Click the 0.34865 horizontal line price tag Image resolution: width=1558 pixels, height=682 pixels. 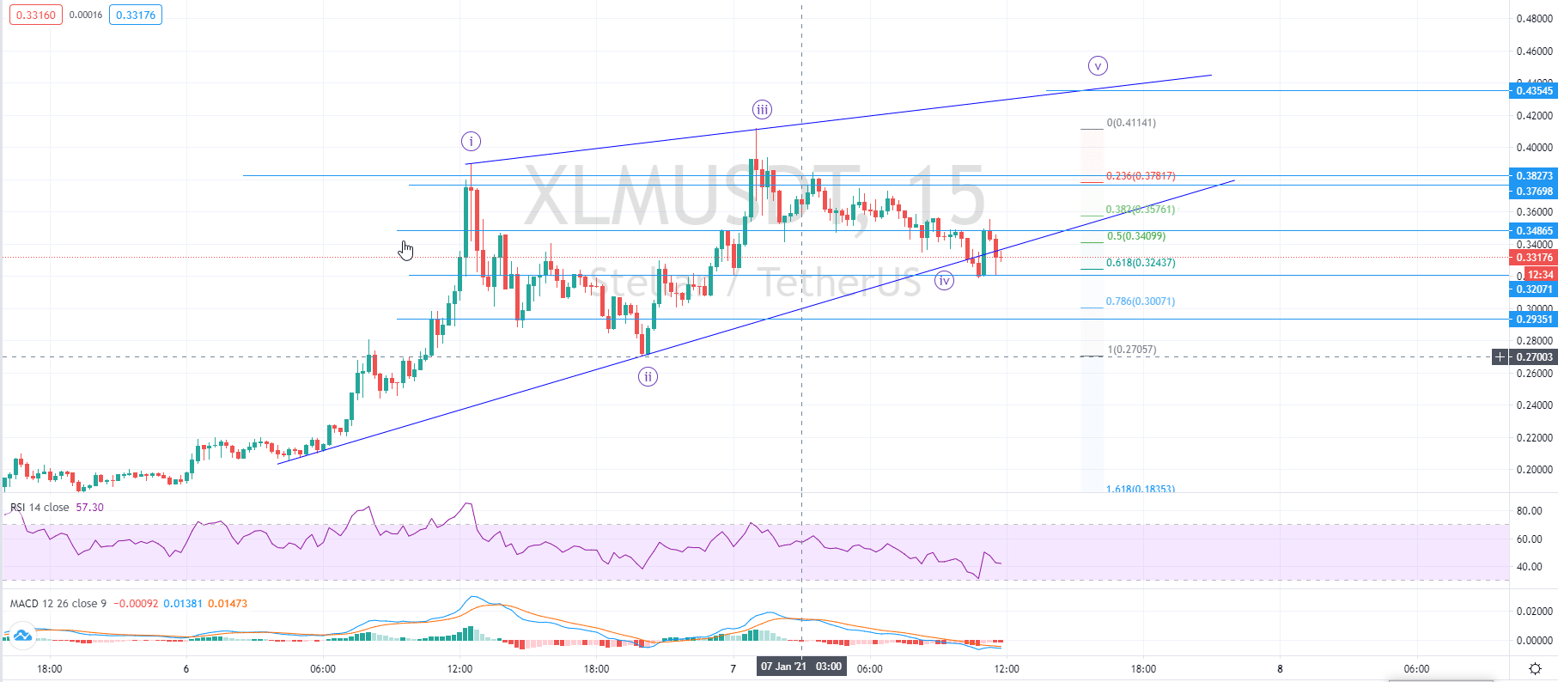point(1533,230)
